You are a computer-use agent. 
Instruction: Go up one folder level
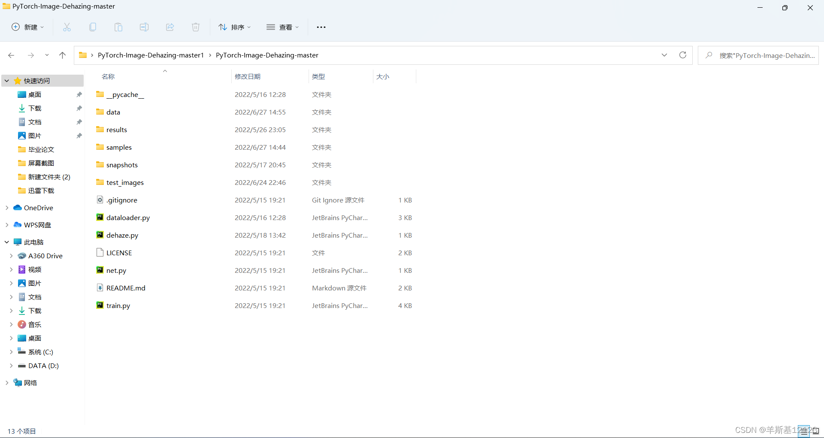tap(62, 55)
